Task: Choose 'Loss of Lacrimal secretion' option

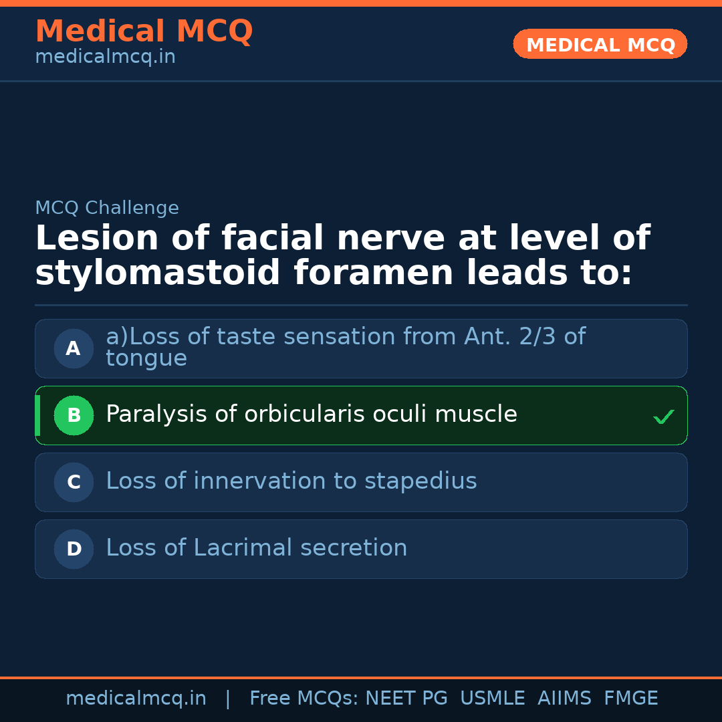Action: tap(257, 548)
